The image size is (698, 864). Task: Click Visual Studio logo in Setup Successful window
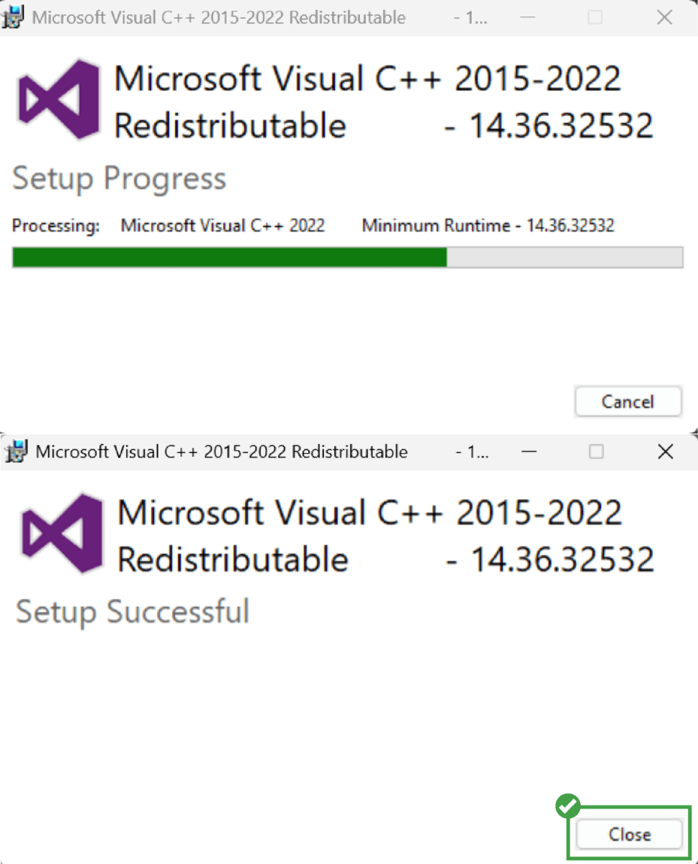[x=62, y=534]
